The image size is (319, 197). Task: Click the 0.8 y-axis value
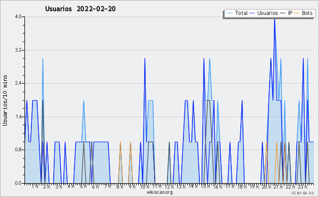[18, 150]
